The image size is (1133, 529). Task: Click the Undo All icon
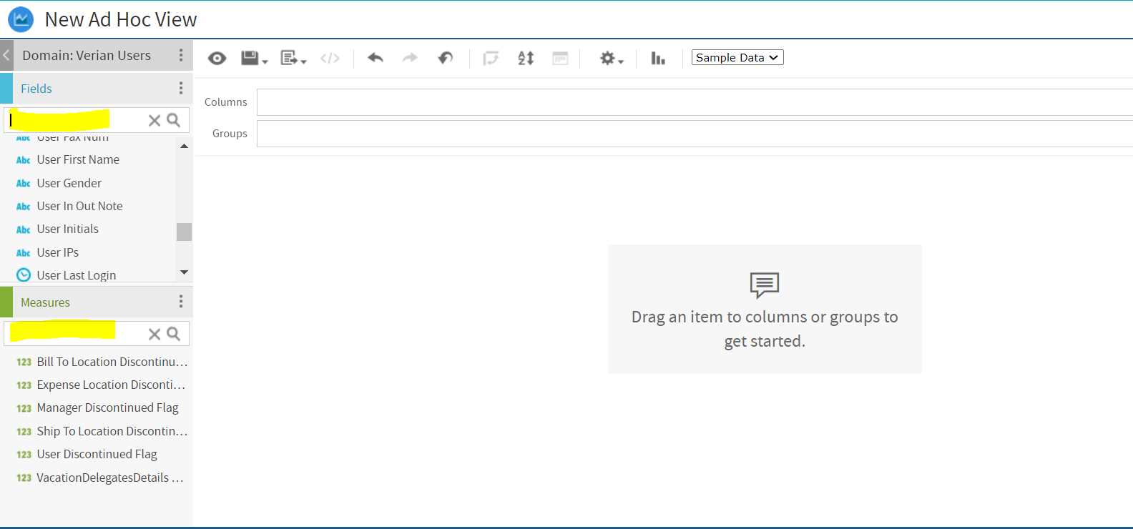(x=445, y=58)
